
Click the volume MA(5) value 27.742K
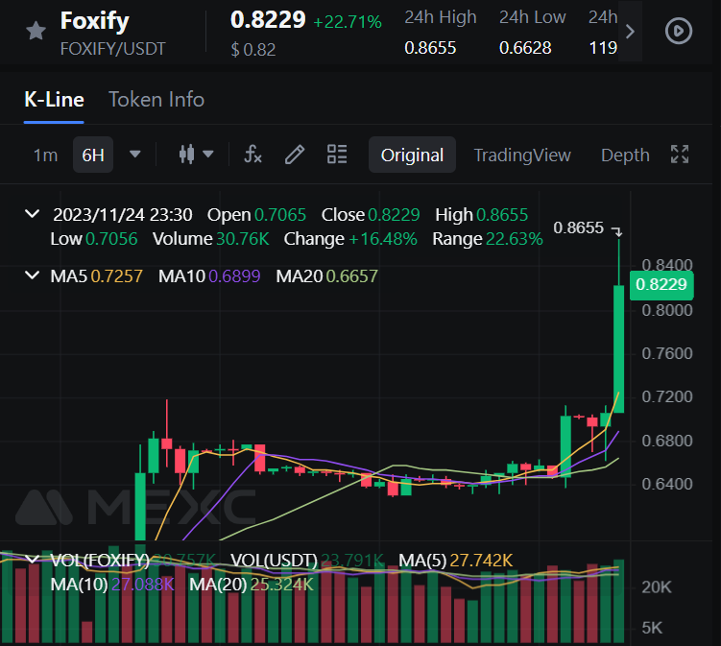[481, 561]
